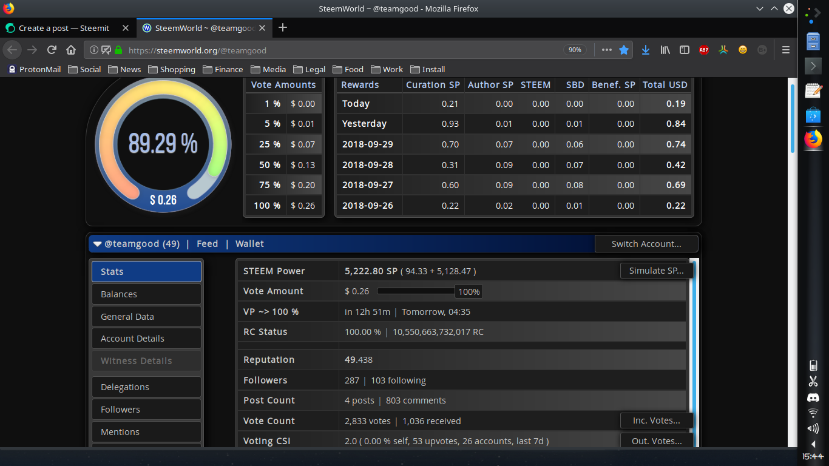Adjust the Vote Amount percentage slider
829x466 pixels.
pos(416,291)
